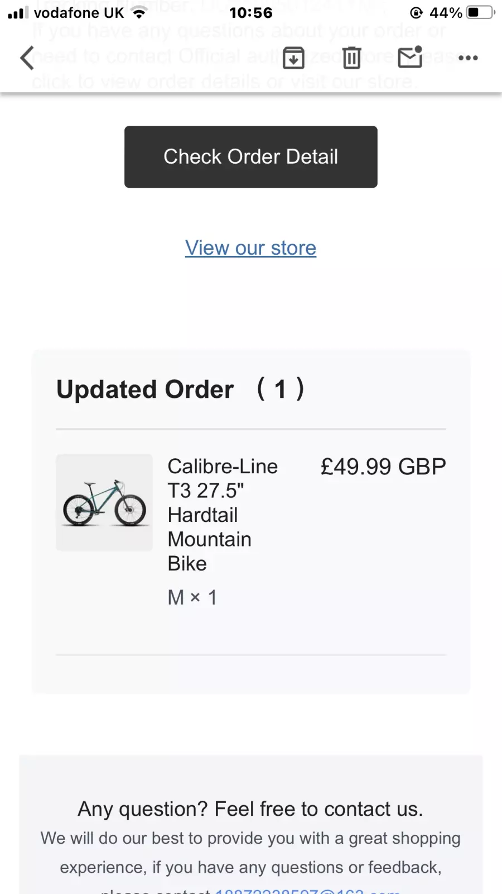
Task: Open the three-dot more options menu
Action: [468, 58]
